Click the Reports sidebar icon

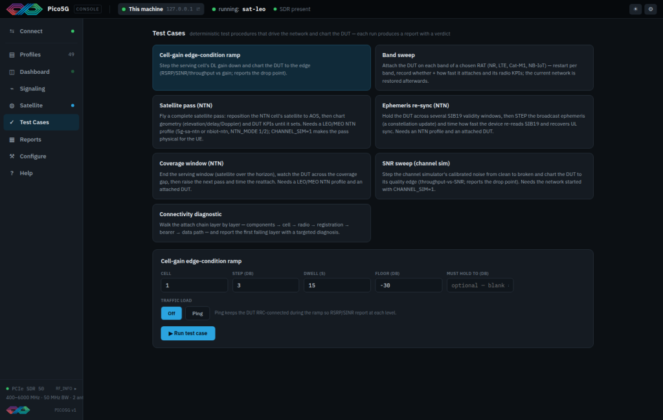tap(12, 139)
